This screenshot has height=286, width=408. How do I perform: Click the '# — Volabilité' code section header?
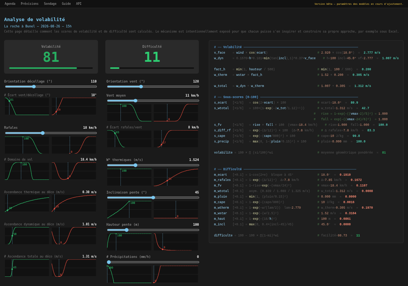(286, 47)
